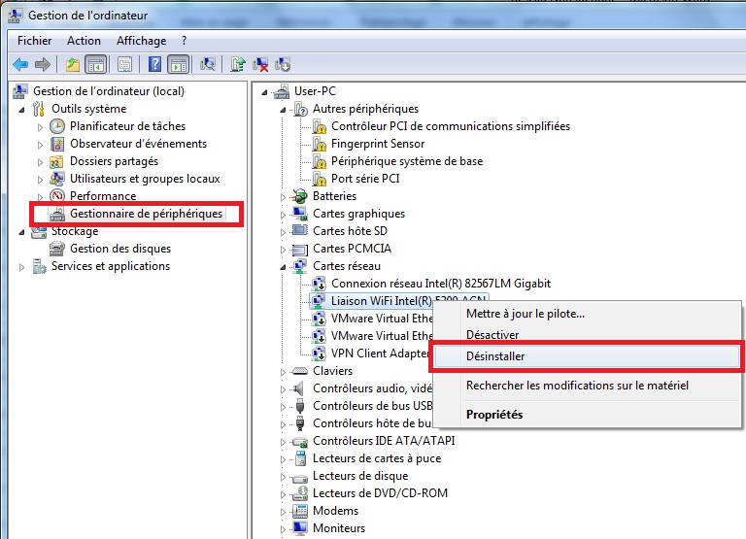Choose Désinstaller from the context menu
This screenshot has width=746, height=539.
(x=495, y=356)
